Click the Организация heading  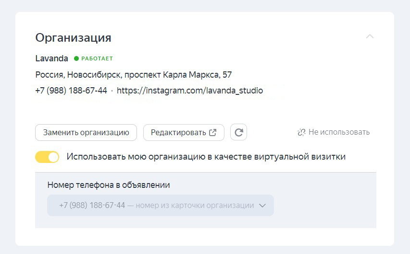pos(73,38)
